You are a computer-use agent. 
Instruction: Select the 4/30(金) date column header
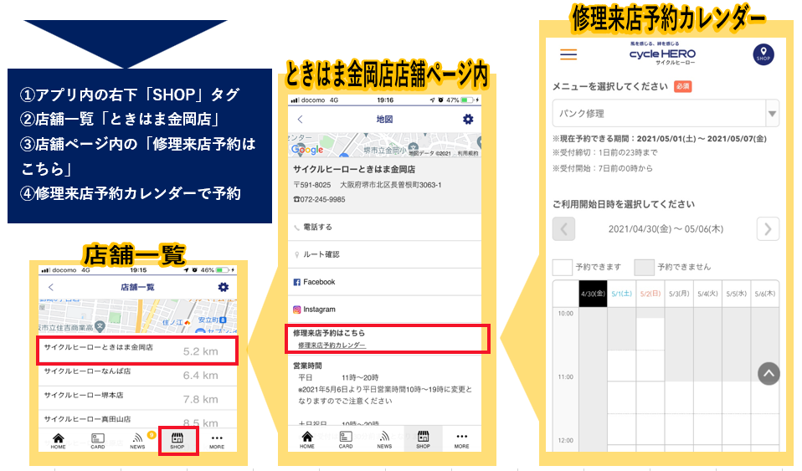point(593,294)
